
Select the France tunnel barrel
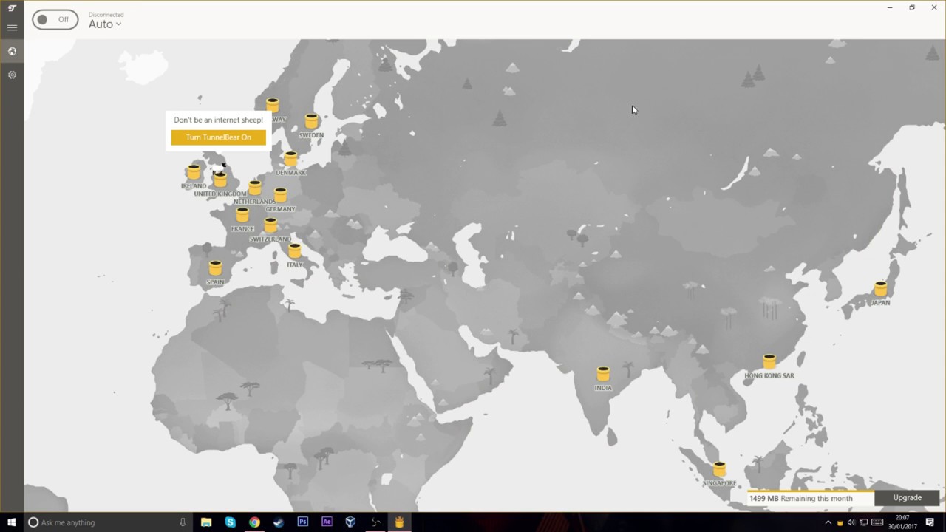pyautogui.click(x=242, y=215)
